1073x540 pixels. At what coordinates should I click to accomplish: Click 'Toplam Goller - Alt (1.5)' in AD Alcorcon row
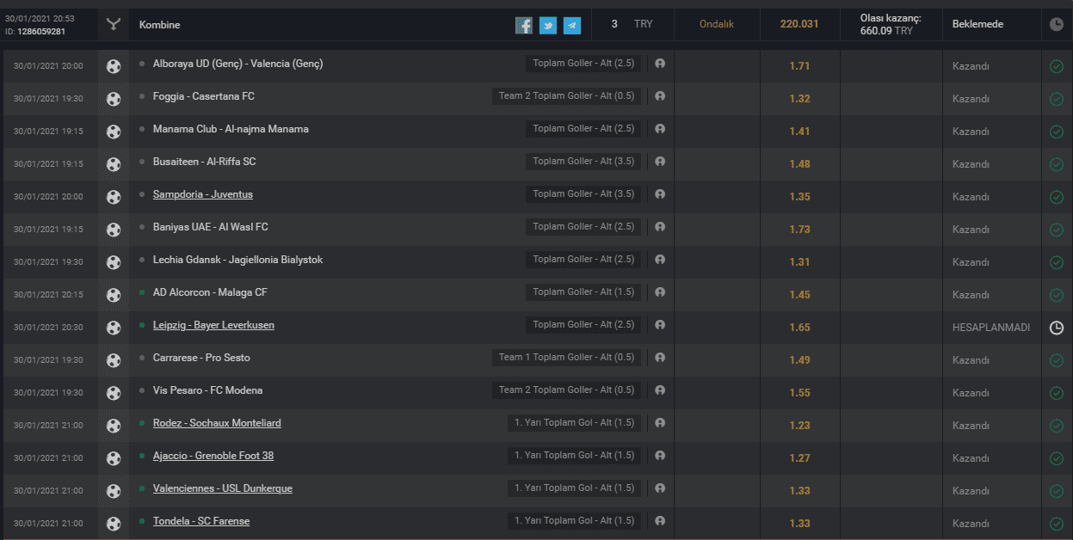point(583,292)
